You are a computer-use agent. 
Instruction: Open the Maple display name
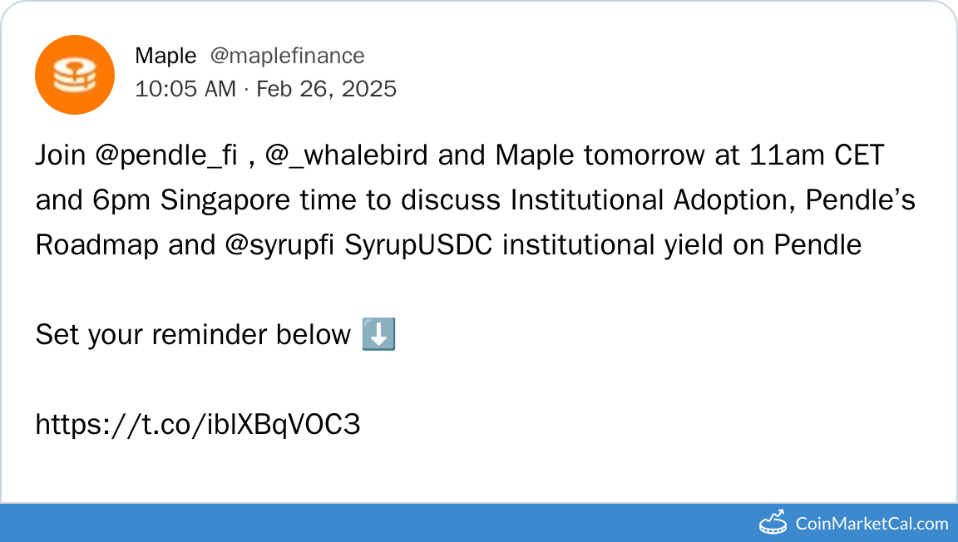tap(165, 56)
